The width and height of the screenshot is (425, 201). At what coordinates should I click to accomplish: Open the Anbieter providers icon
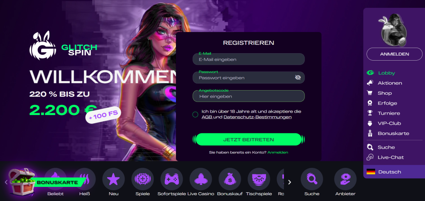point(345,179)
